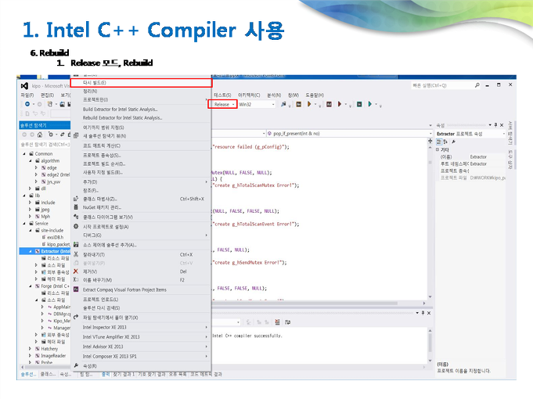Open 도움말(H) Help menu
The image size is (533, 399).
pyautogui.click(x=315, y=95)
